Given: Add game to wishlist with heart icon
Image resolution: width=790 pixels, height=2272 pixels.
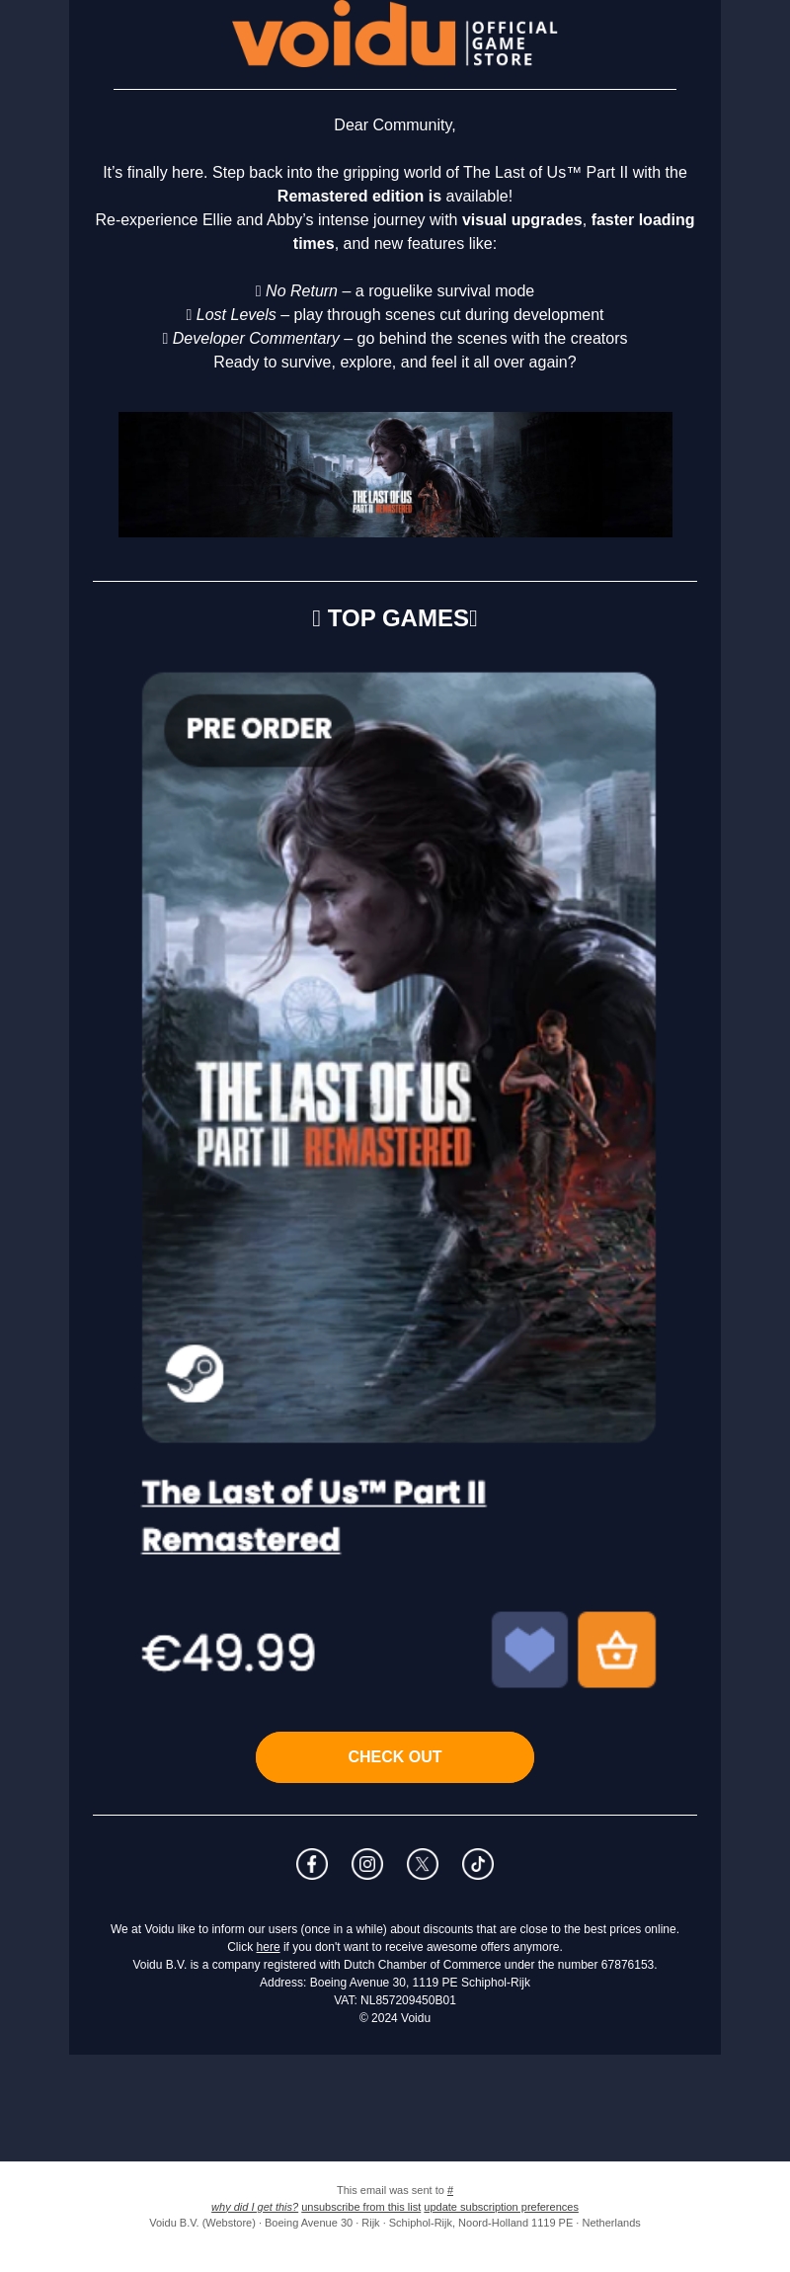Looking at the screenshot, I should (x=530, y=1650).
